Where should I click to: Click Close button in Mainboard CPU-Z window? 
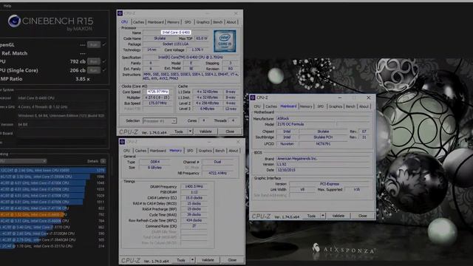(x=363, y=216)
